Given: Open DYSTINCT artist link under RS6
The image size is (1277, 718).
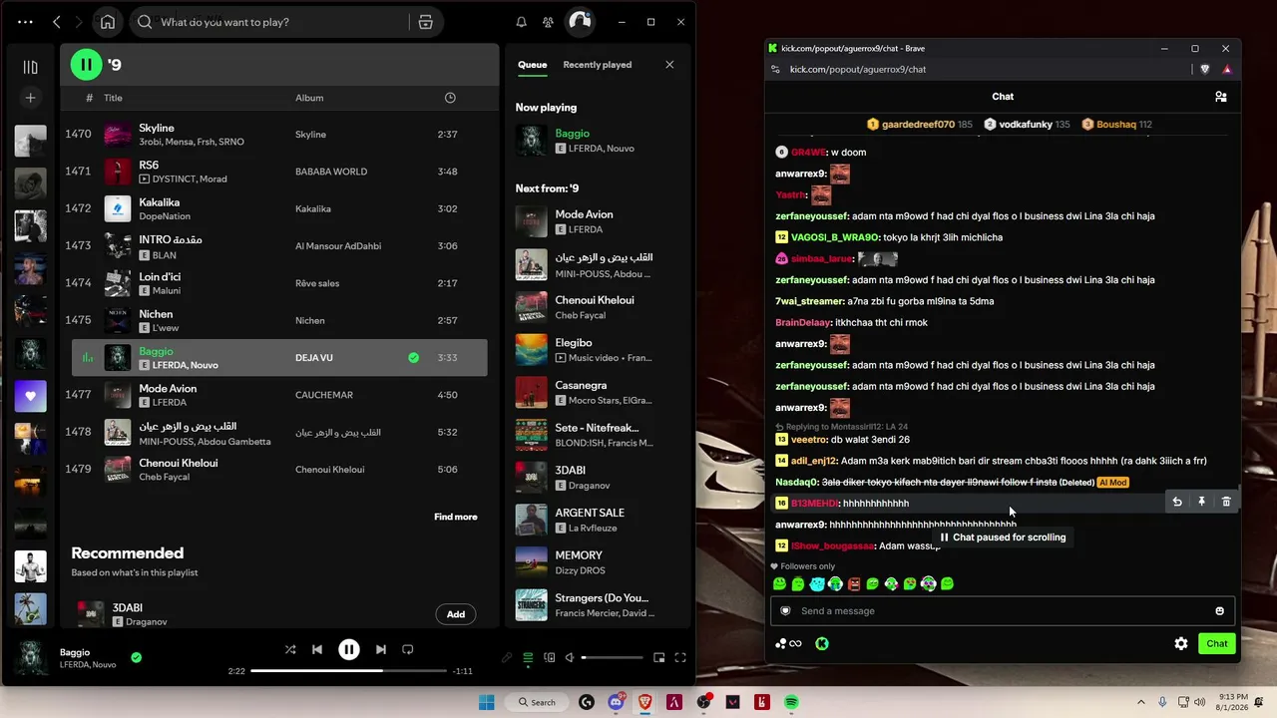Looking at the screenshot, I should [x=176, y=179].
